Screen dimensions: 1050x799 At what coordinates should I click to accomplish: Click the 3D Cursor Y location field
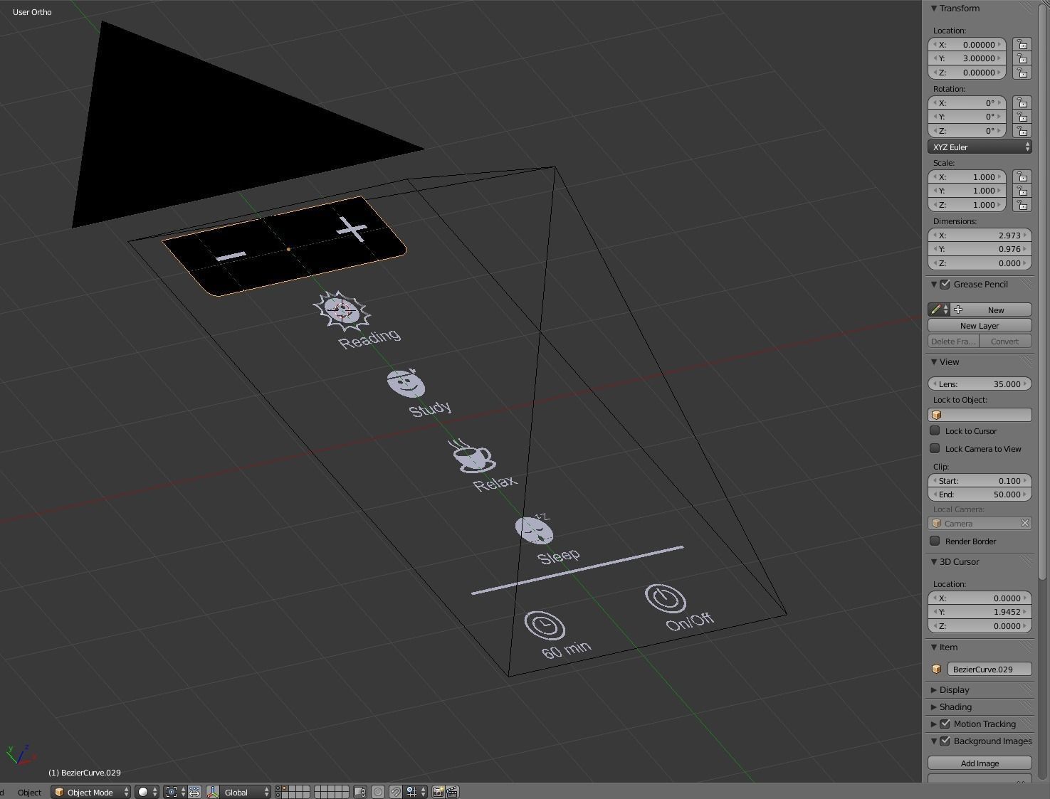pyautogui.click(x=980, y=612)
